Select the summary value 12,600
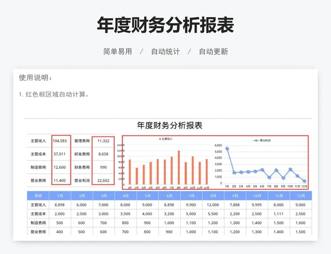The height and width of the screenshot is (254, 331). point(60,167)
